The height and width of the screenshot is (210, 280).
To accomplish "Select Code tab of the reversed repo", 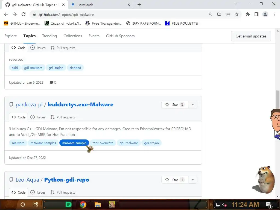I will click(x=18, y=48).
